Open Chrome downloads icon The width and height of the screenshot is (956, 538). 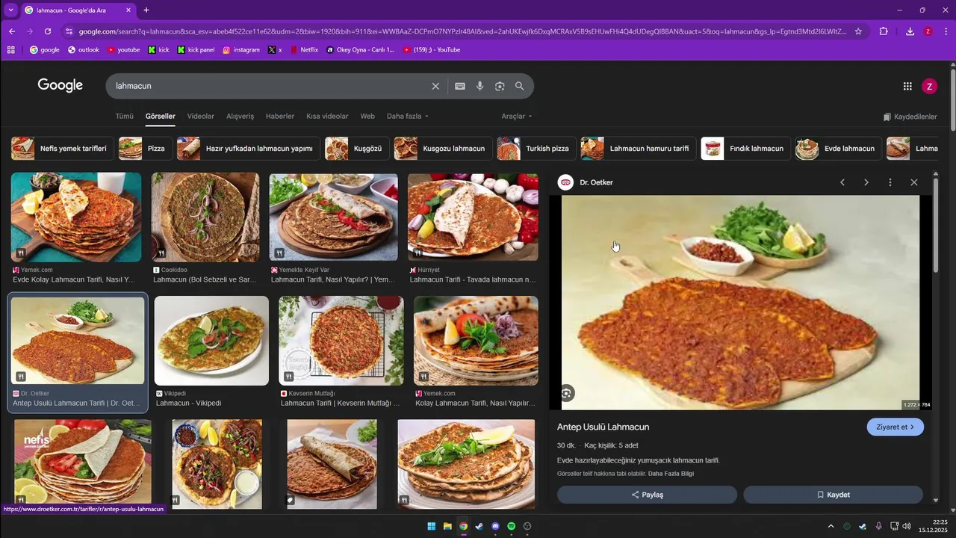(910, 31)
